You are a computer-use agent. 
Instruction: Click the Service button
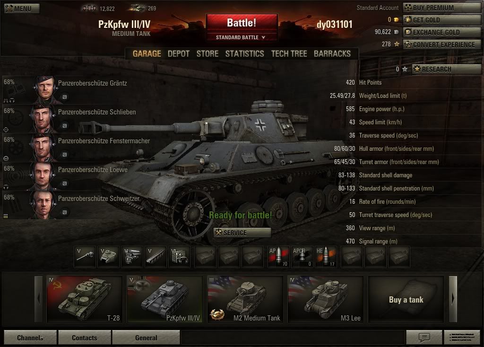(242, 233)
